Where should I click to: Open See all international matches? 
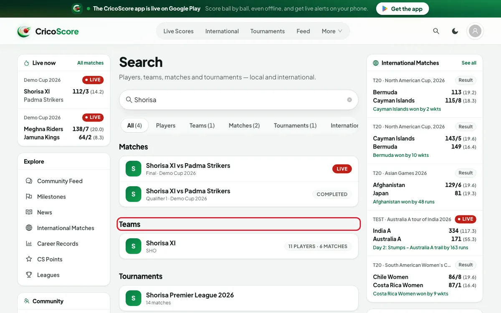pos(469,63)
